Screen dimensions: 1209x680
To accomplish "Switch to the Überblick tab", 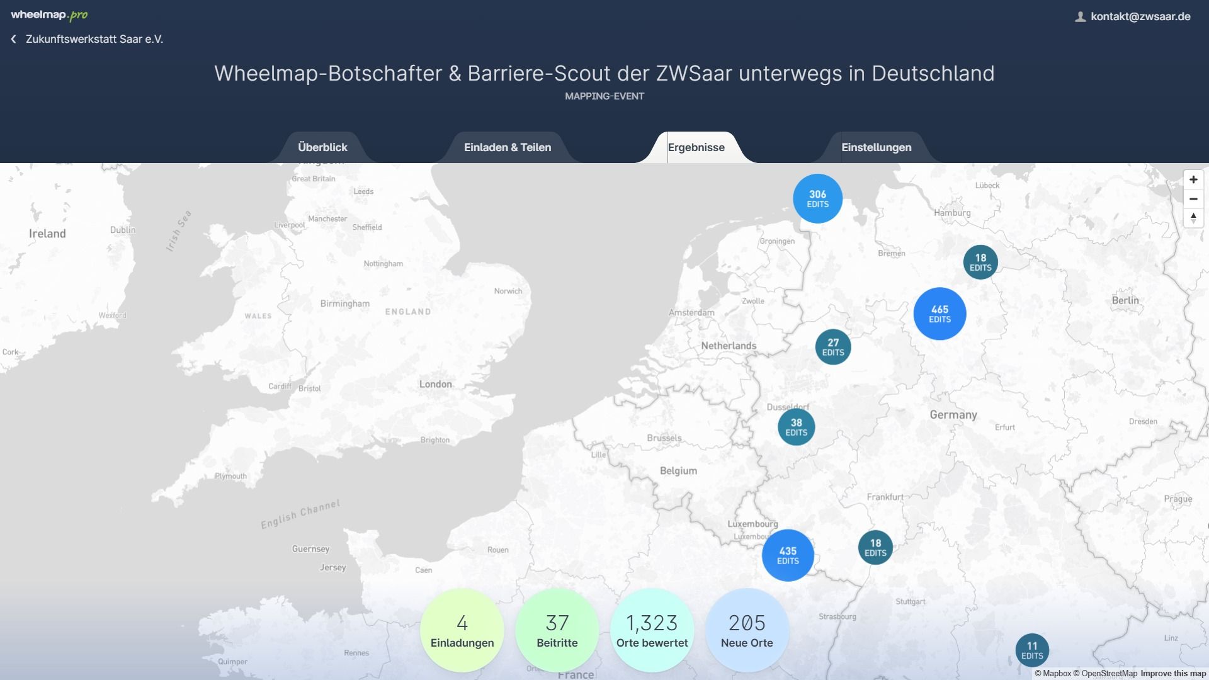I will (x=322, y=147).
